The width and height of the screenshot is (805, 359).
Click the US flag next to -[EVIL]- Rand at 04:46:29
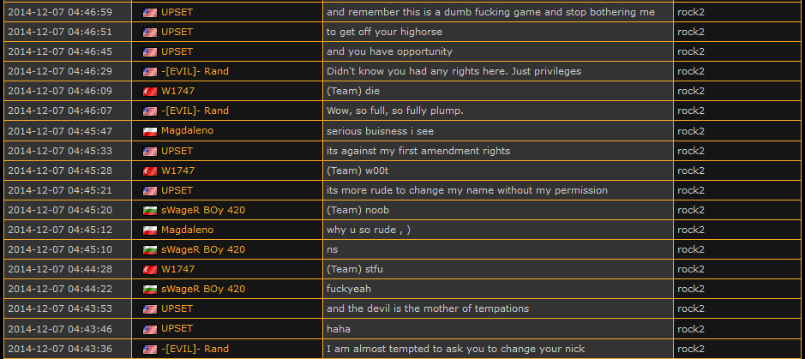click(150, 71)
